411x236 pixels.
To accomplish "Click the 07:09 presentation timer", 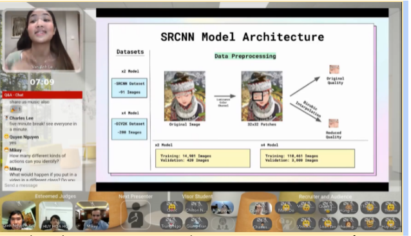I will click(42, 82).
